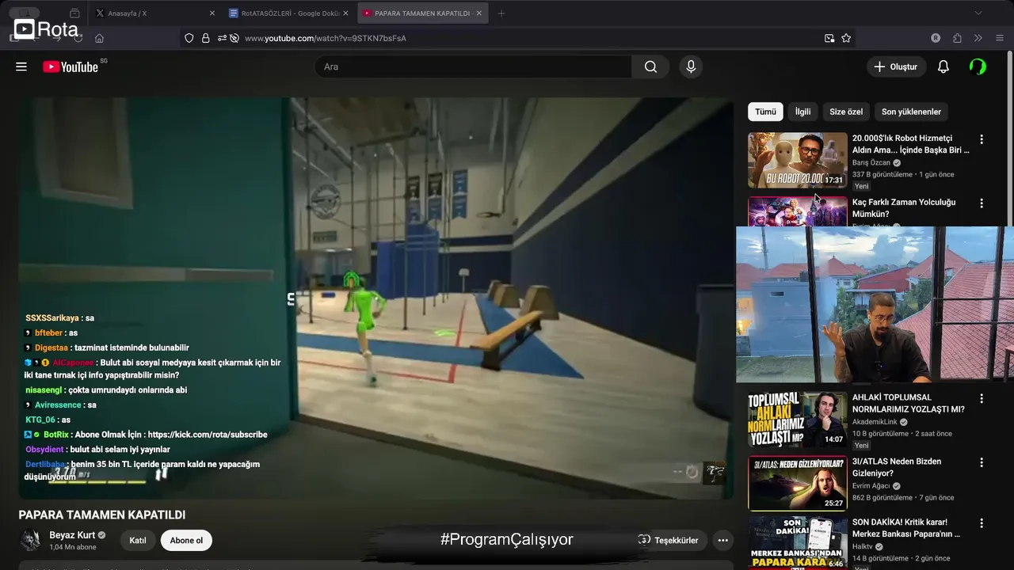Open the Barış Özcan channel link
Viewport: 1014px width, 570px height.
871,162
